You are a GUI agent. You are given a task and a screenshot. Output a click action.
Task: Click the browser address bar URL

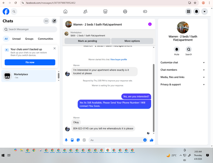coord(51,3)
